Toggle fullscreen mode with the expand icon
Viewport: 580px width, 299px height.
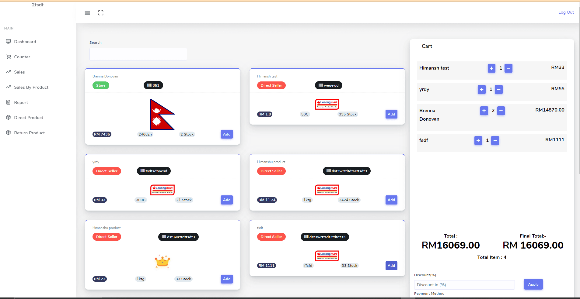100,13
